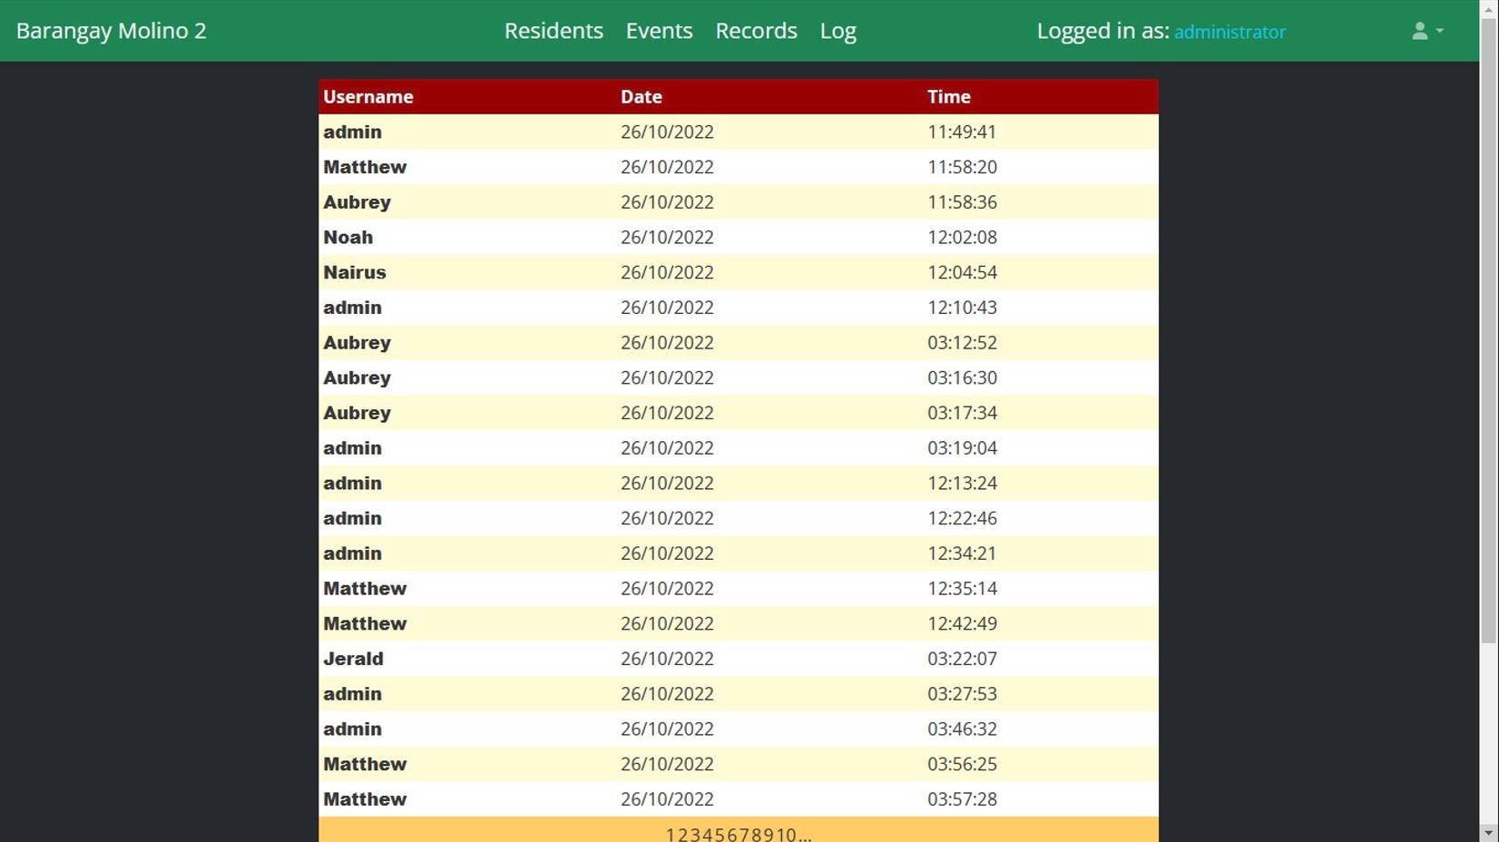Click the administrator username link
The image size is (1499, 842).
[x=1230, y=32]
